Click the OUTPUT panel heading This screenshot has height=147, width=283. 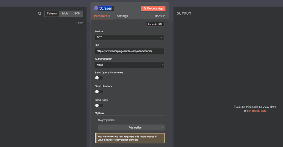[x=184, y=14]
